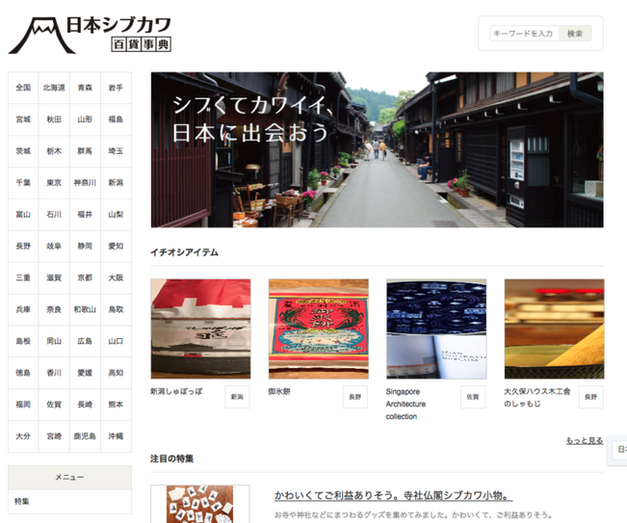Image resolution: width=627 pixels, height=523 pixels.
Task: Click the 日本シブカワ百貨事典 site logo
Action: tap(91, 34)
